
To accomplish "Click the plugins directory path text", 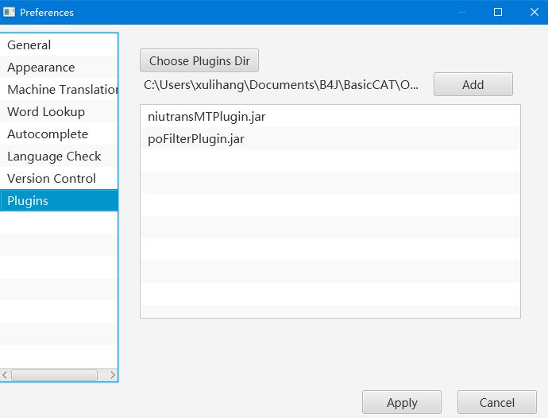I will click(281, 85).
